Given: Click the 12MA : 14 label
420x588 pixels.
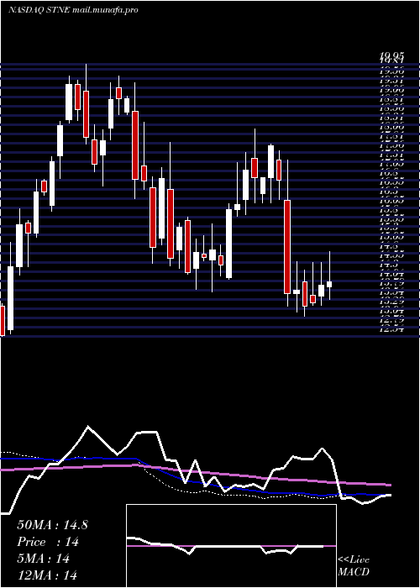Looking at the screenshot, I should pyautogui.click(x=47, y=575).
